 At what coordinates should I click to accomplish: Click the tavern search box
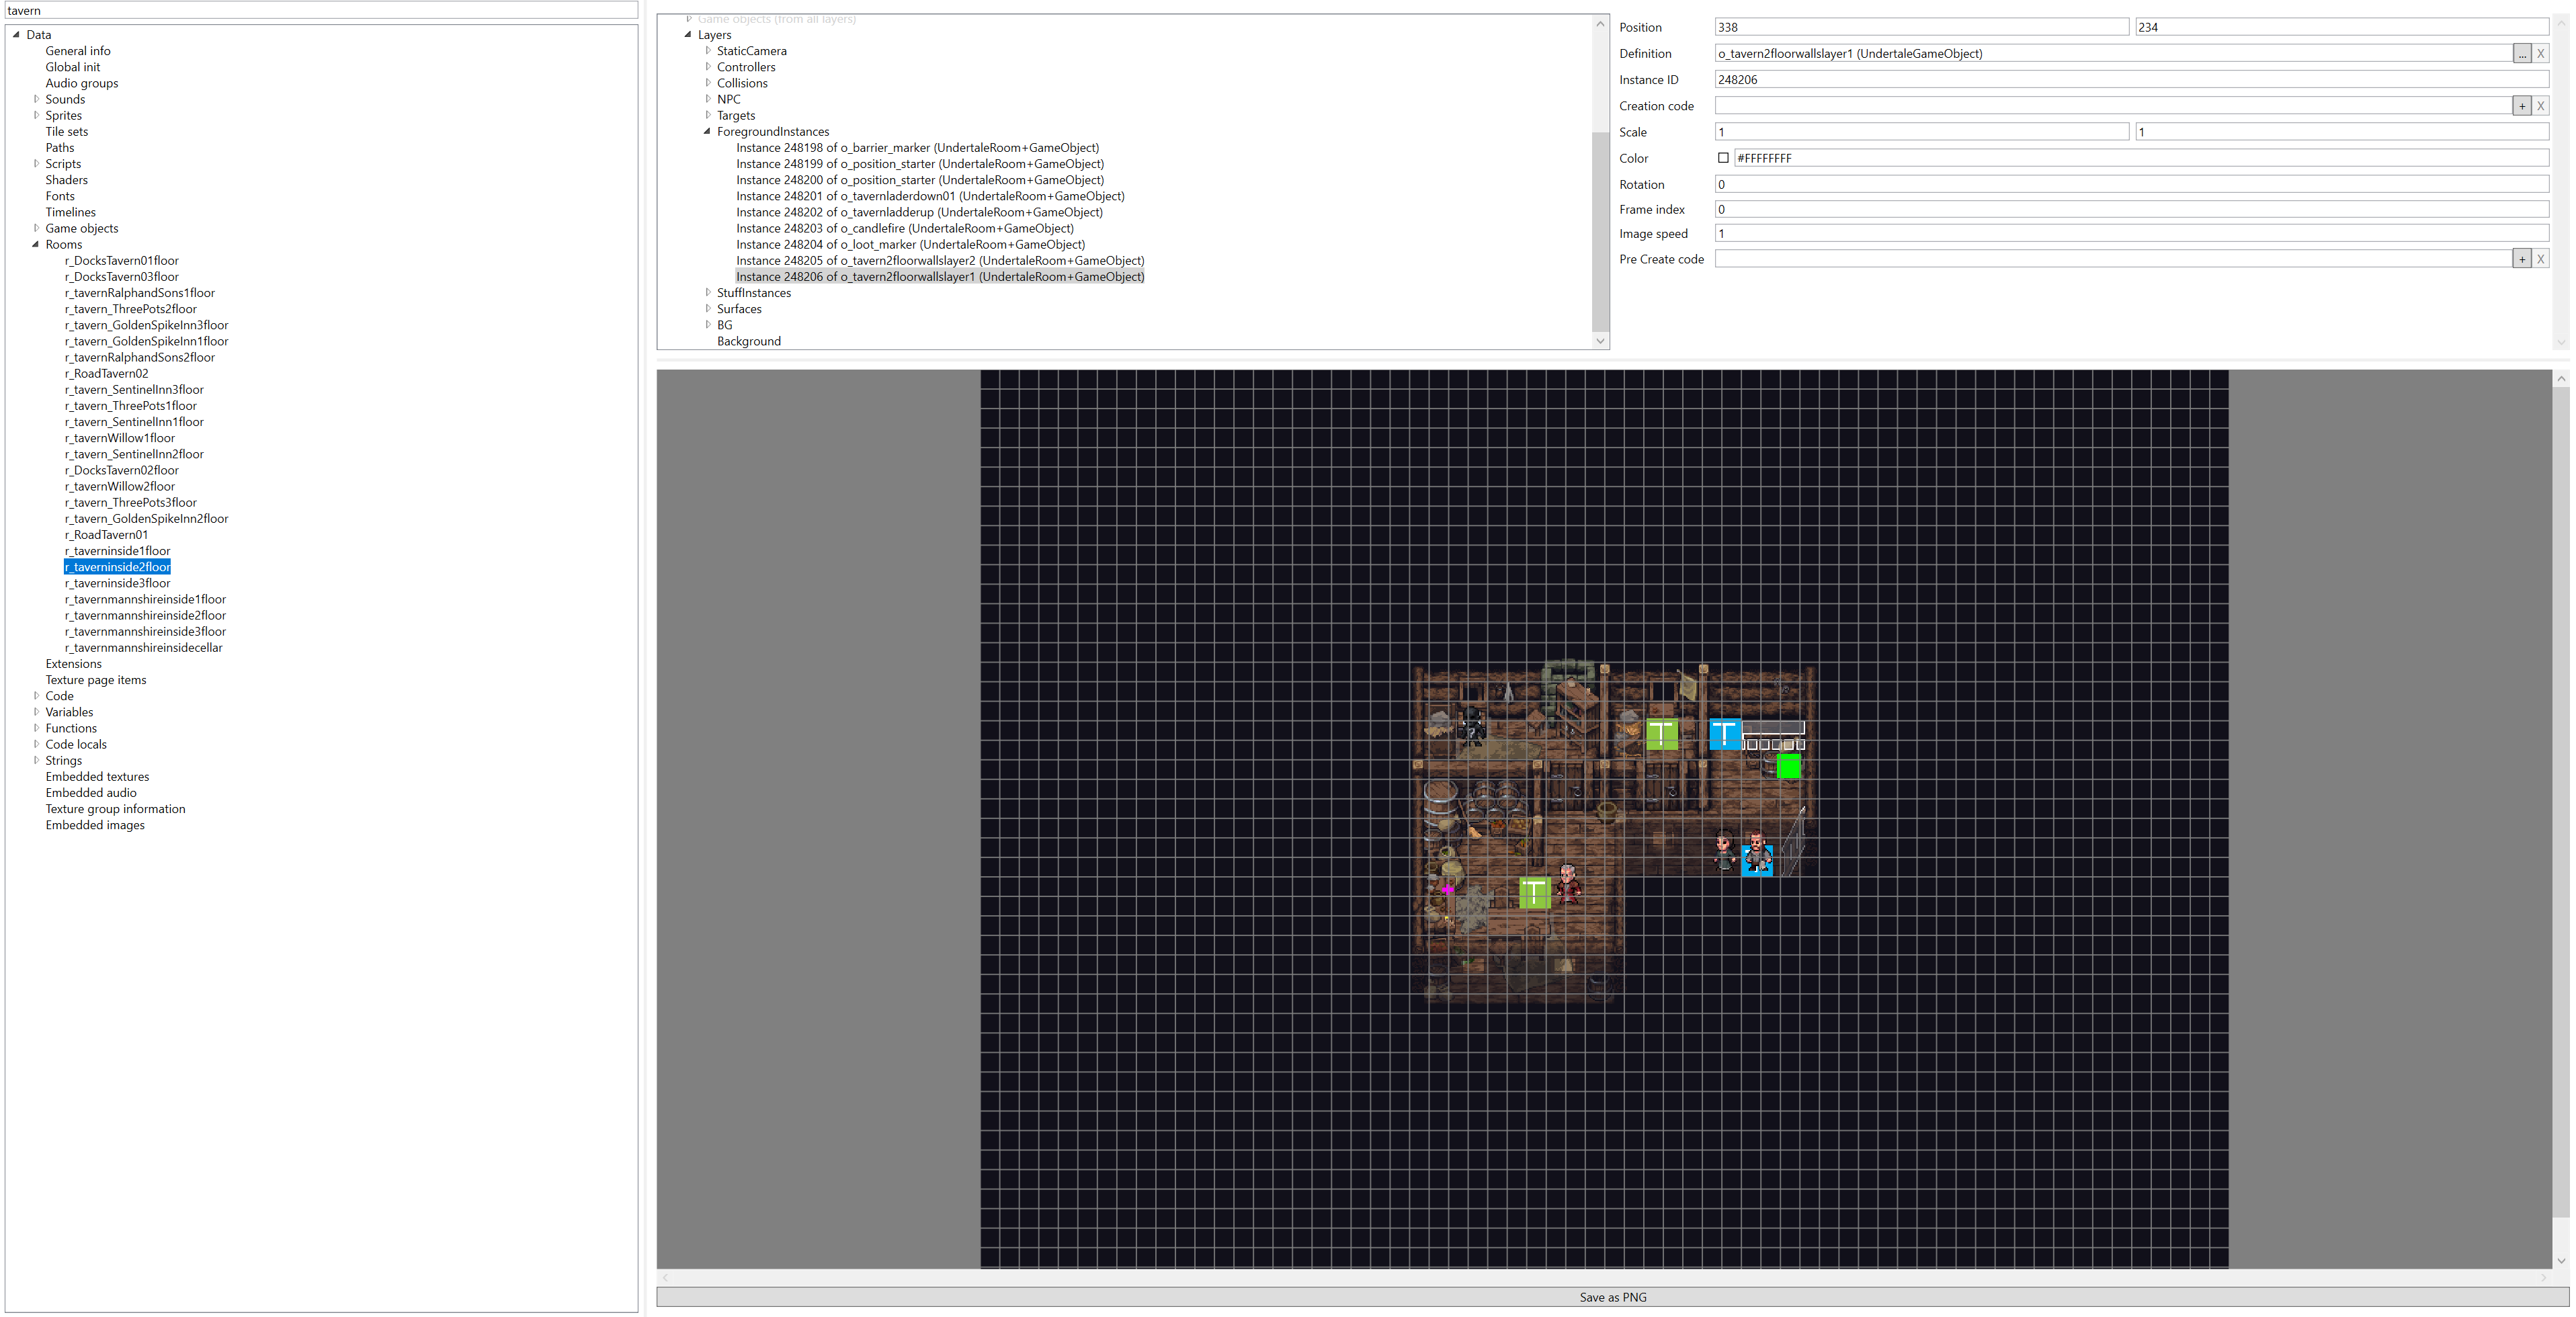320,11
